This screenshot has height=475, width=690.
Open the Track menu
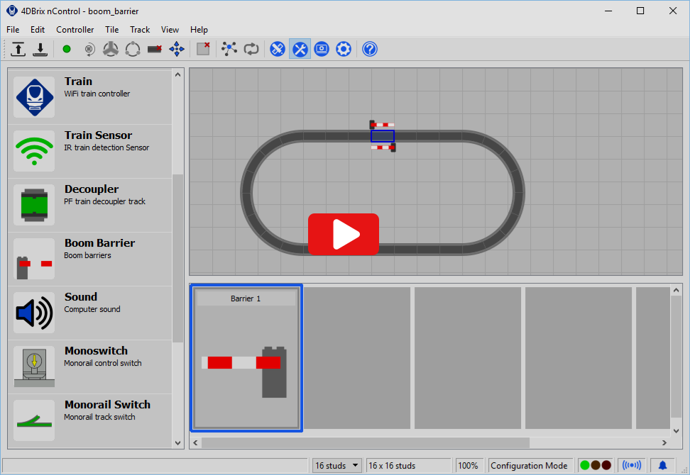point(140,30)
